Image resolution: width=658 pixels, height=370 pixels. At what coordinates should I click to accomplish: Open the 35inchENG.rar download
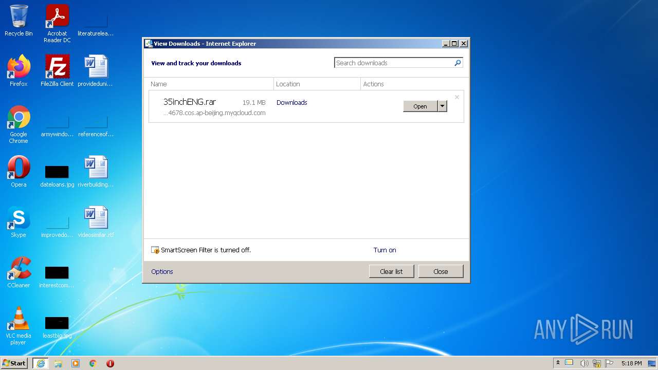pyautogui.click(x=420, y=106)
